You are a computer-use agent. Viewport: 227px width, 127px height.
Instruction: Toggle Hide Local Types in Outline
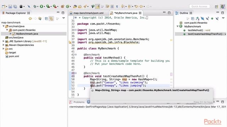pyautogui.click(x=217, y=19)
